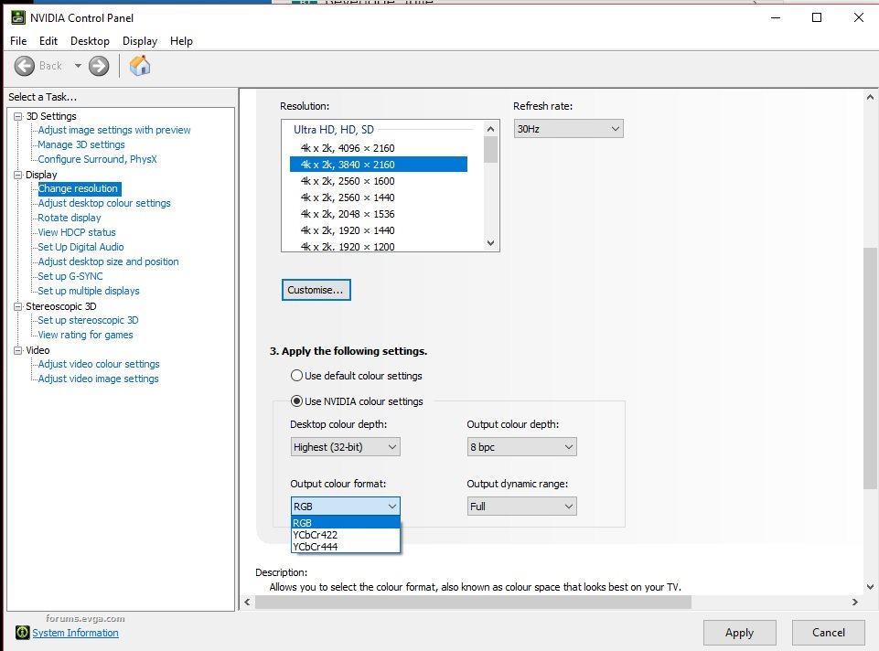879x651 pixels.
Task: Open Set up multiple displays task
Action: point(89,291)
